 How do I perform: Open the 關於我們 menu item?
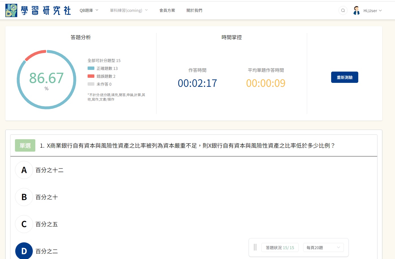pyautogui.click(x=194, y=10)
